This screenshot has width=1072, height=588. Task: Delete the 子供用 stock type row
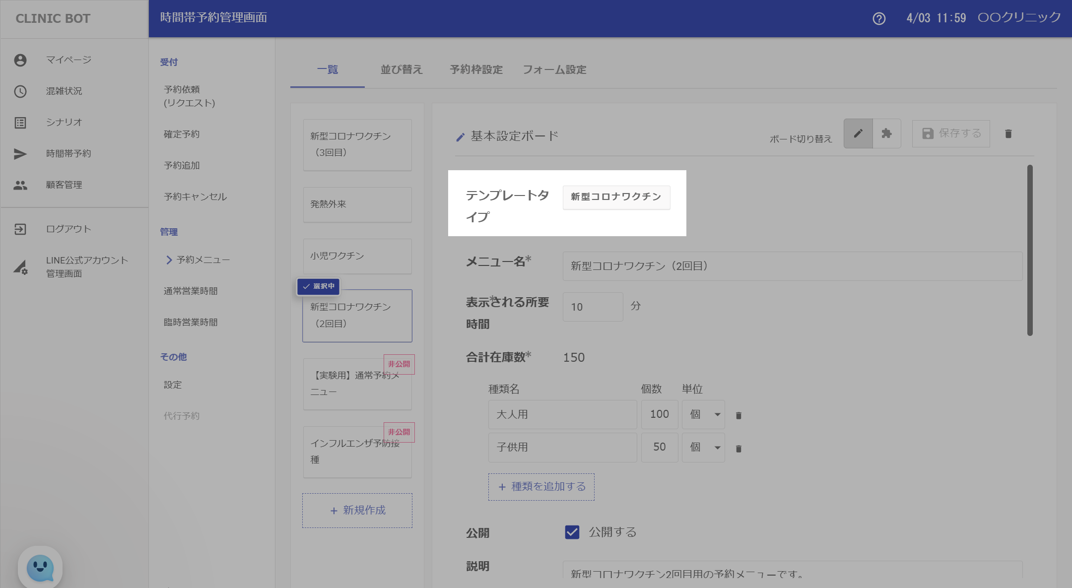coord(738,449)
